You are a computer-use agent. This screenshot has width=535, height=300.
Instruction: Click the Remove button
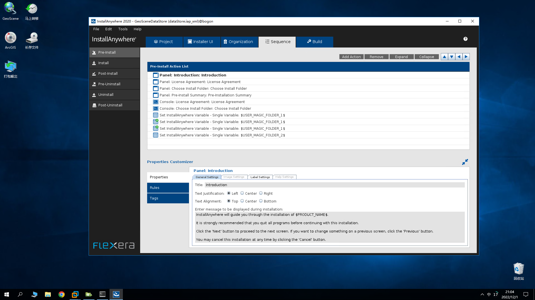click(376, 57)
